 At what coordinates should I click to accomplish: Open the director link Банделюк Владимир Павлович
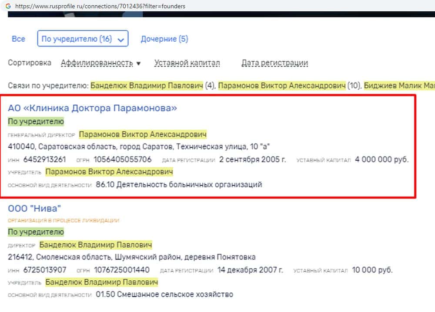(x=96, y=245)
